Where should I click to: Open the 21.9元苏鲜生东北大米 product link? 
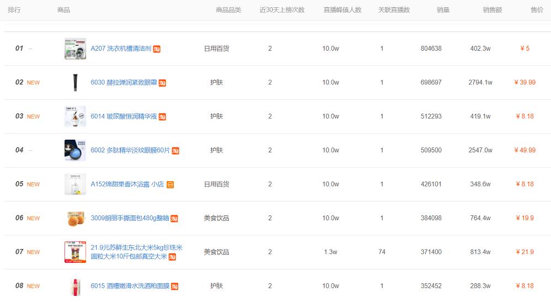(x=136, y=252)
